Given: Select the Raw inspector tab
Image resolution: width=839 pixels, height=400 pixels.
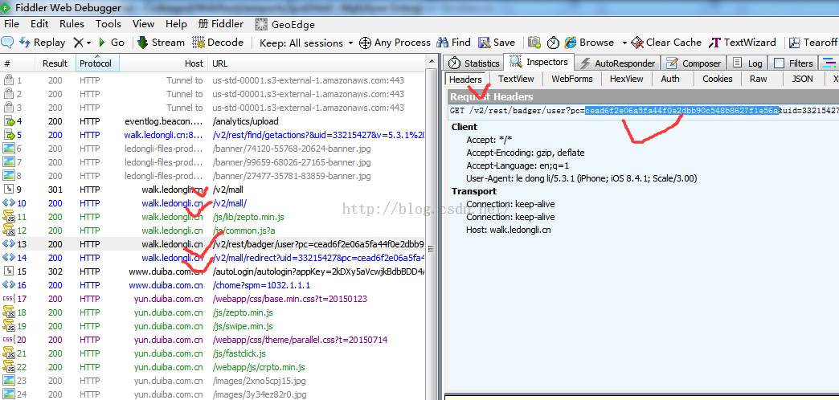Looking at the screenshot, I should [758, 79].
